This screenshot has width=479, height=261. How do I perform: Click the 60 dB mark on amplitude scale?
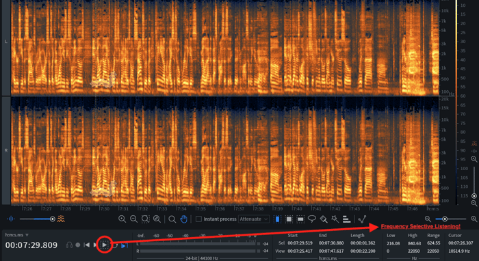(463, 96)
